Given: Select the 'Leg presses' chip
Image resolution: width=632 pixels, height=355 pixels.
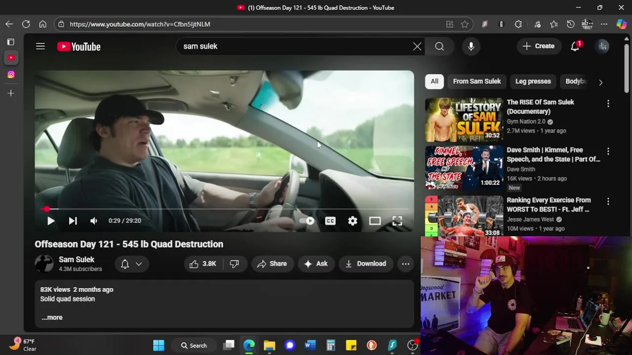Looking at the screenshot, I should click(533, 81).
